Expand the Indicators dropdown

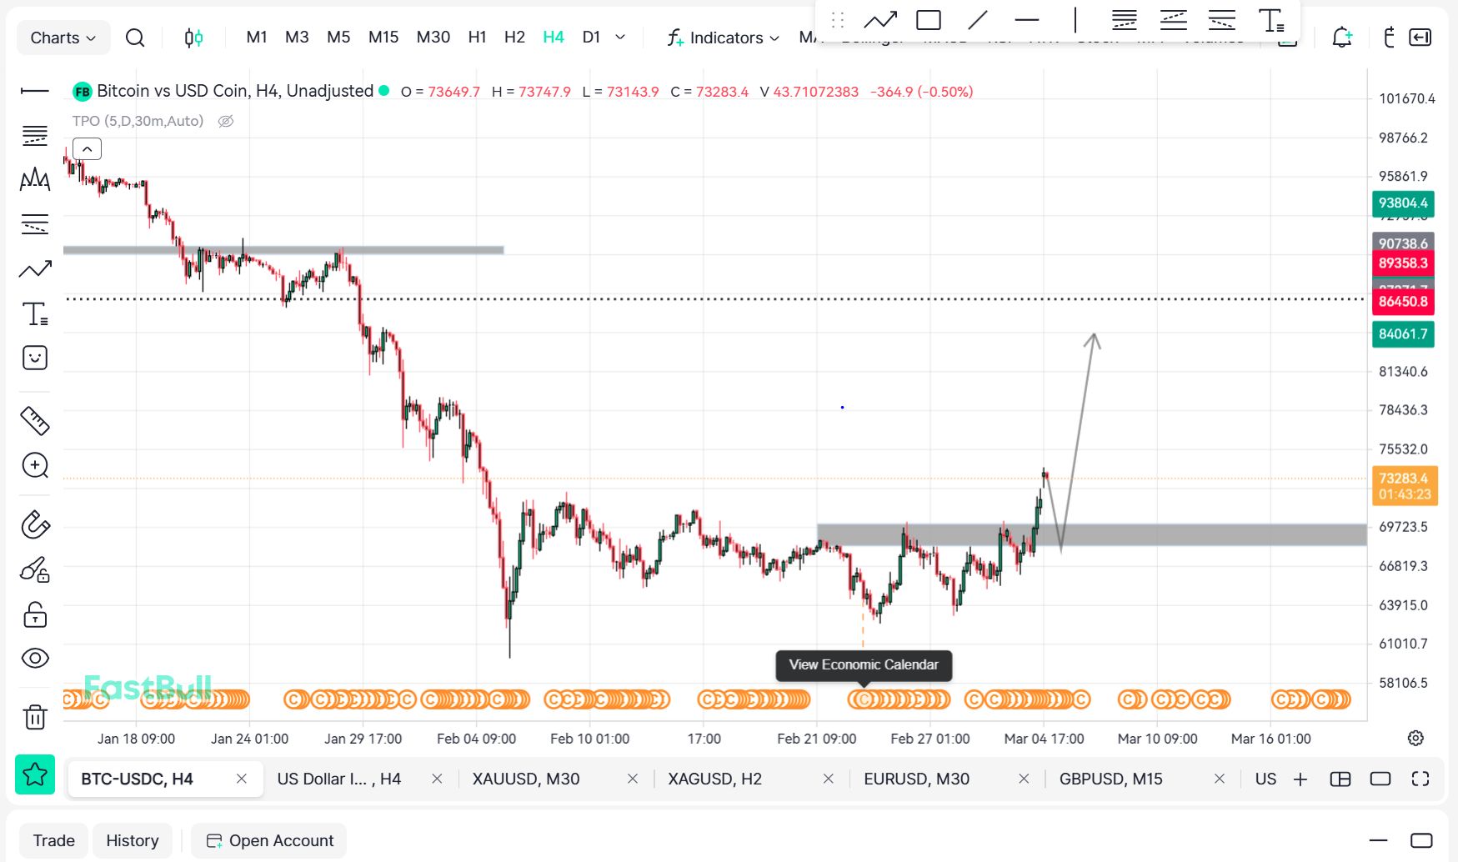(723, 38)
